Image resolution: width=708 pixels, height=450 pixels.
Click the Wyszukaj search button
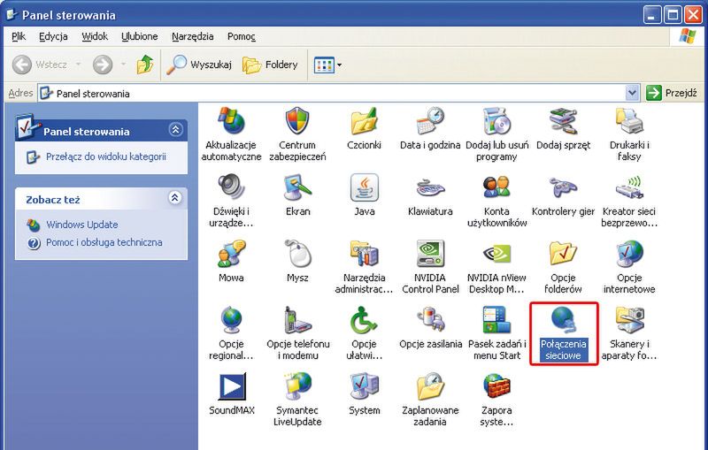click(x=198, y=65)
